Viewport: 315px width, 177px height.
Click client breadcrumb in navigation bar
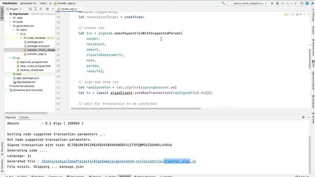click(x=43, y=3)
